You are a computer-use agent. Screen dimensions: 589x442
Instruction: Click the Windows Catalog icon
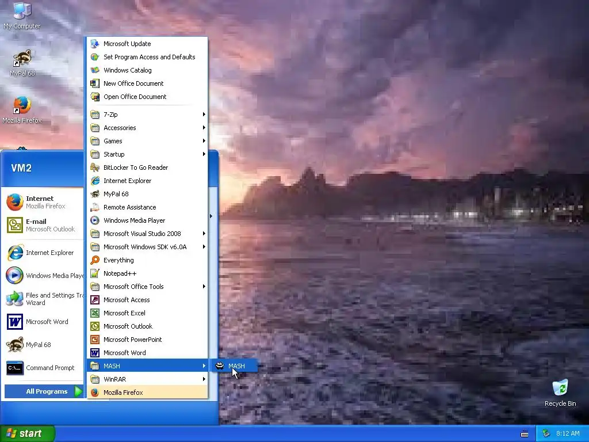[x=95, y=70]
